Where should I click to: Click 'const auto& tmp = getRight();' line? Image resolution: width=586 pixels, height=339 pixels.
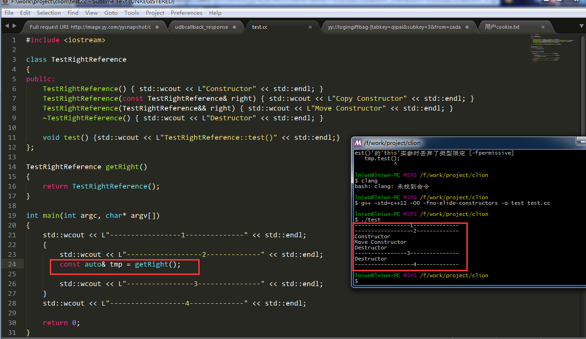[120, 264]
